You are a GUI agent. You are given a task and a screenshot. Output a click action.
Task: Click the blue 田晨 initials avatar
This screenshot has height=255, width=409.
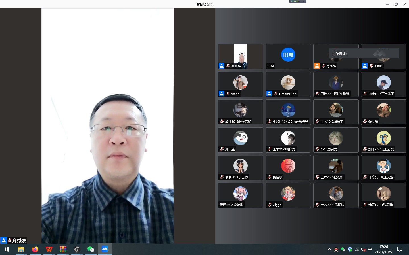pos(288,55)
